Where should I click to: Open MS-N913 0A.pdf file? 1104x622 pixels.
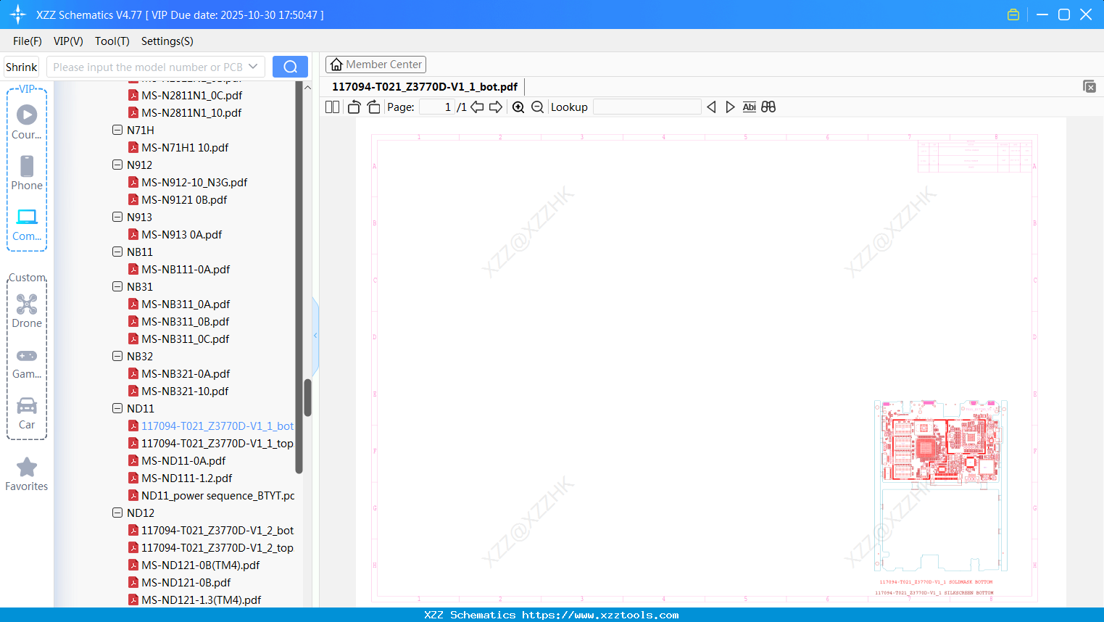181,235
